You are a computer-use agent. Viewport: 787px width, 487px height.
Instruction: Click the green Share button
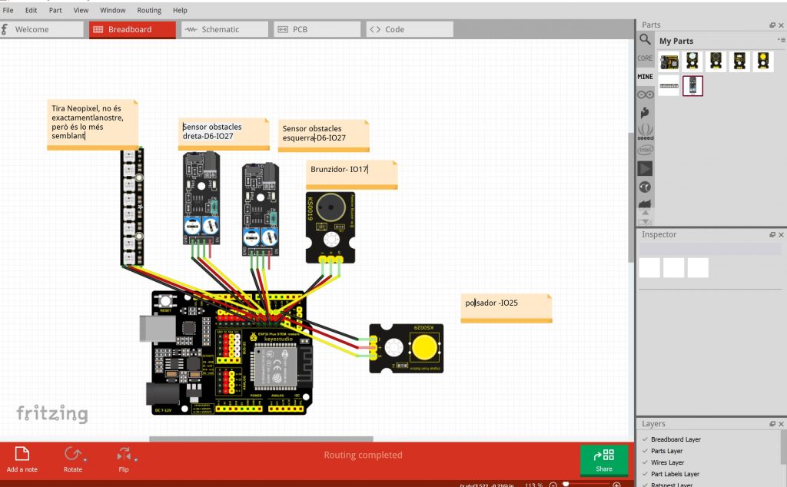click(604, 459)
